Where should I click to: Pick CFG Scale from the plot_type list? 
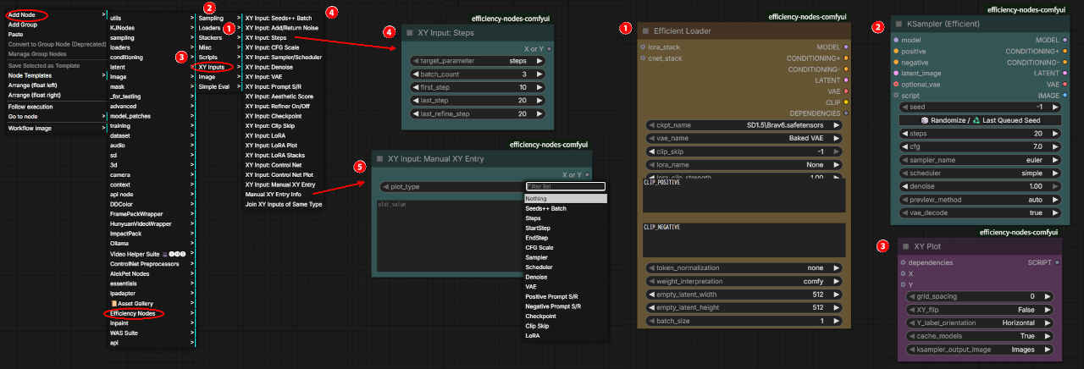[539, 247]
